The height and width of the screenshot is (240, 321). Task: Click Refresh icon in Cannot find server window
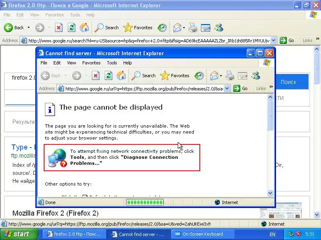point(108,76)
